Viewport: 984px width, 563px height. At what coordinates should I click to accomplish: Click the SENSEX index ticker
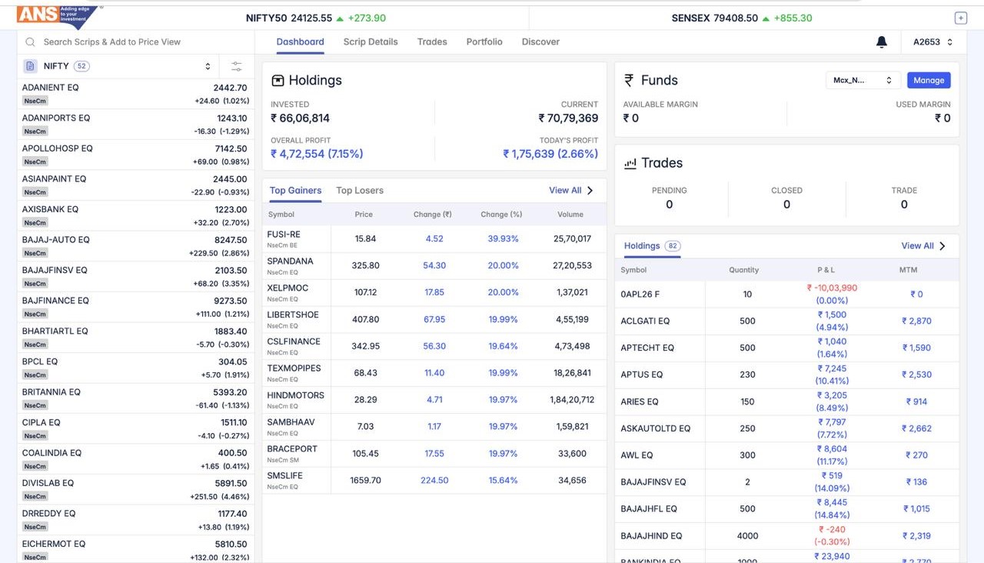pyautogui.click(x=742, y=18)
